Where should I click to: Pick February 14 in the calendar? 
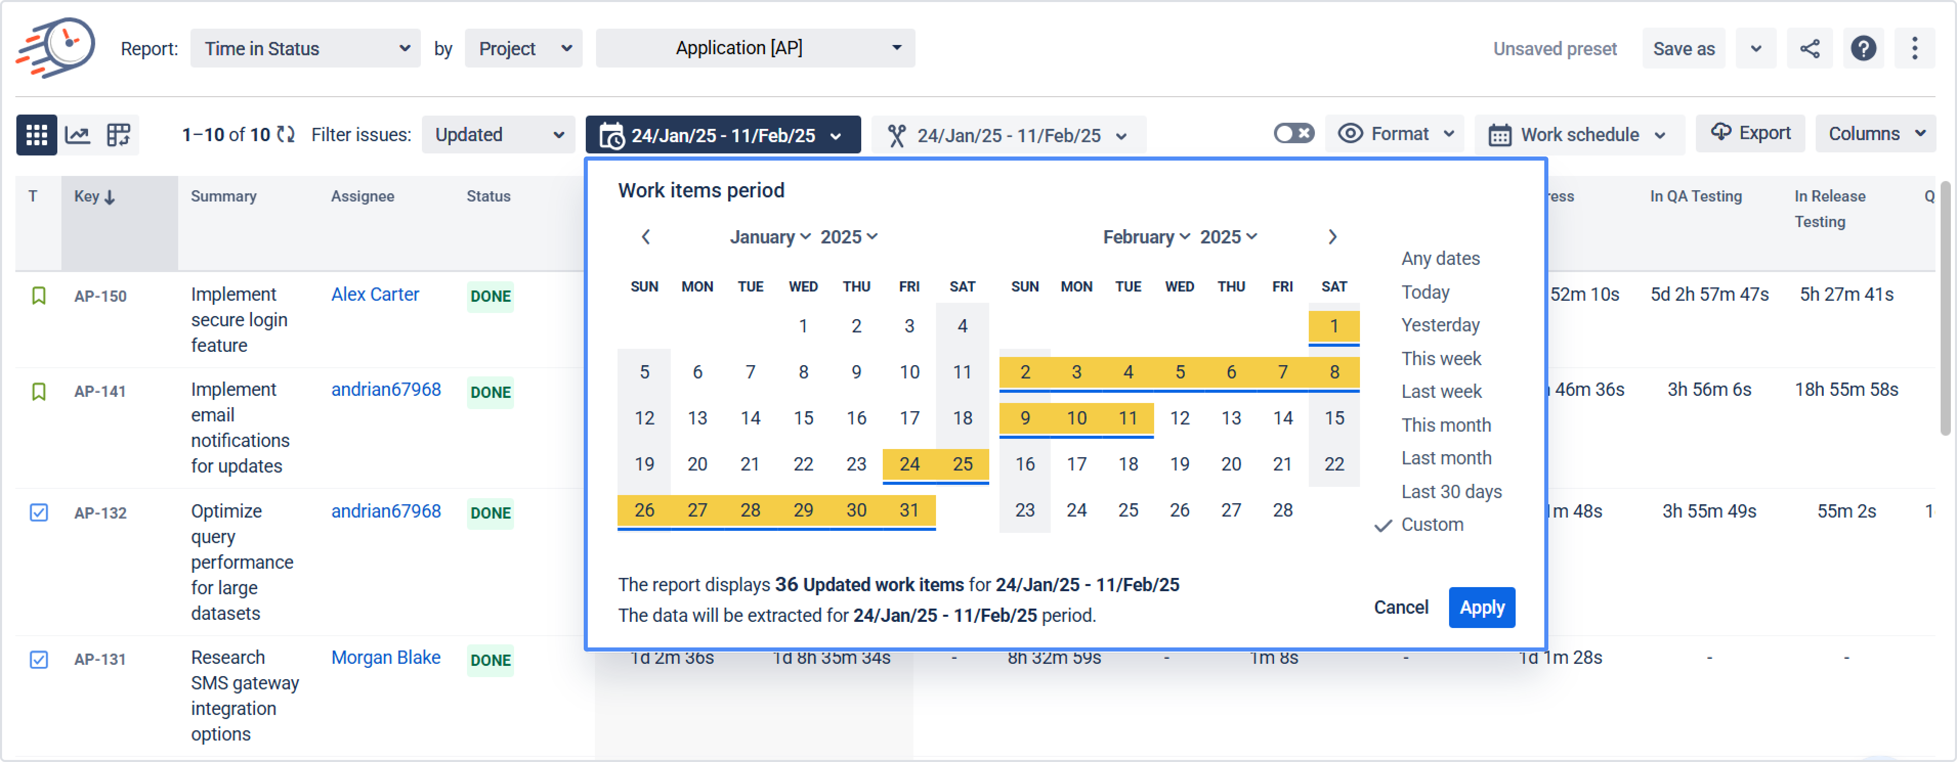point(1282,418)
